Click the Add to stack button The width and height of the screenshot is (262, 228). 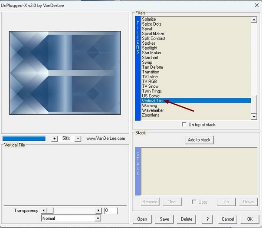[x=199, y=140]
